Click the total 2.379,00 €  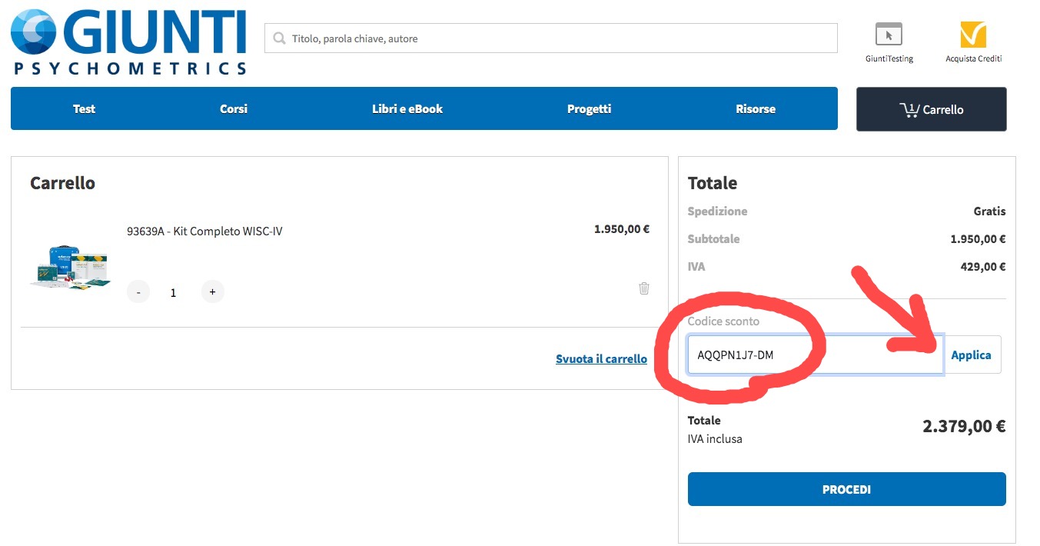coord(964,426)
